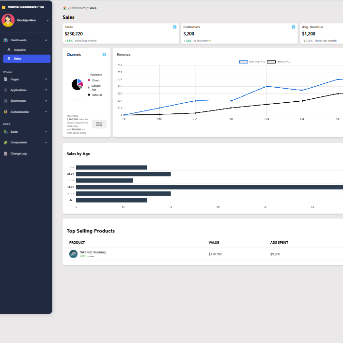Screen dimensions: 343x343
Task: Open the Channels card info icon
Action: click(104, 55)
